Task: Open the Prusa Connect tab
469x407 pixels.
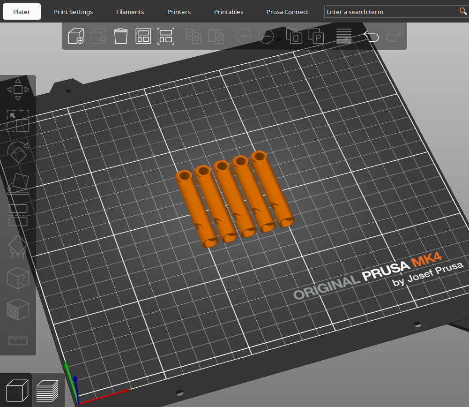Action: (287, 12)
